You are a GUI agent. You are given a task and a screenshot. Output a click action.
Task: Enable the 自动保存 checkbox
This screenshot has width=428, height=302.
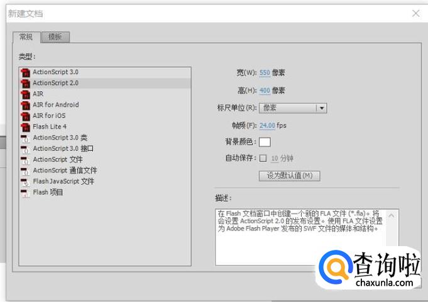pyautogui.click(x=263, y=158)
